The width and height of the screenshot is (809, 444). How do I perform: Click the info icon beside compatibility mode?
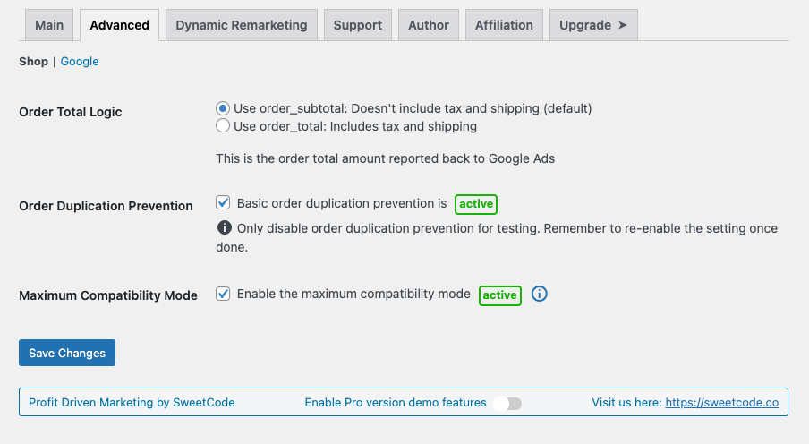tap(539, 294)
